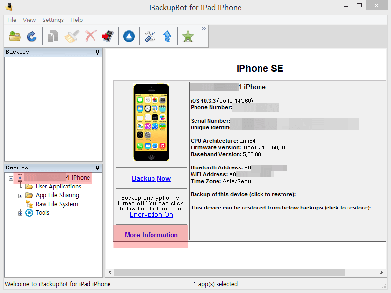Toggle the Devices panel pushpin
Image resolution: width=391 pixels, height=293 pixels.
(x=97, y=167)
